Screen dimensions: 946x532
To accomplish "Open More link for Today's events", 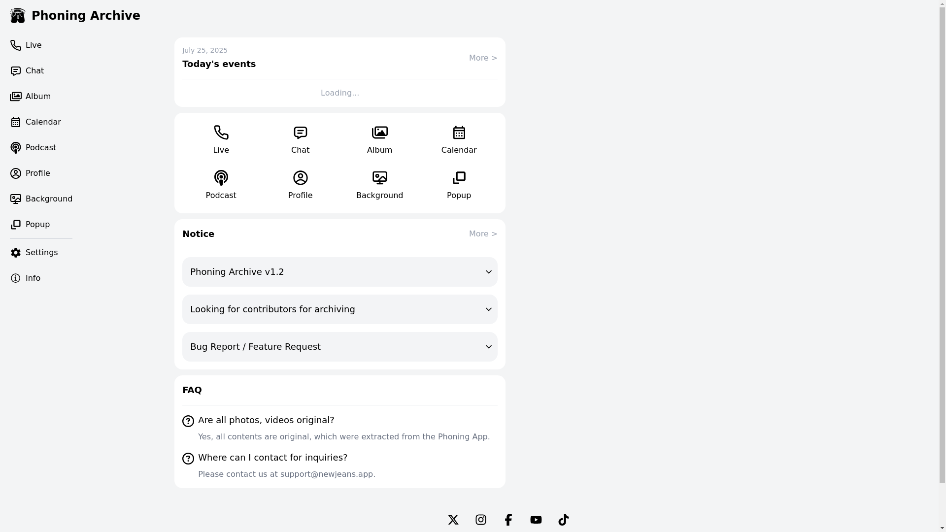I will (x=483, y=58).
